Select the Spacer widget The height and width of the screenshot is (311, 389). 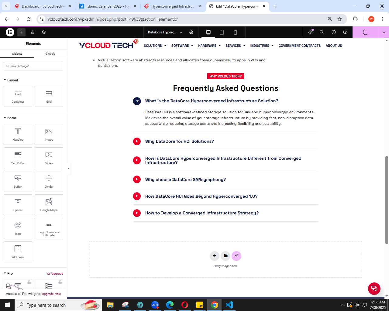tap(18, 205)
